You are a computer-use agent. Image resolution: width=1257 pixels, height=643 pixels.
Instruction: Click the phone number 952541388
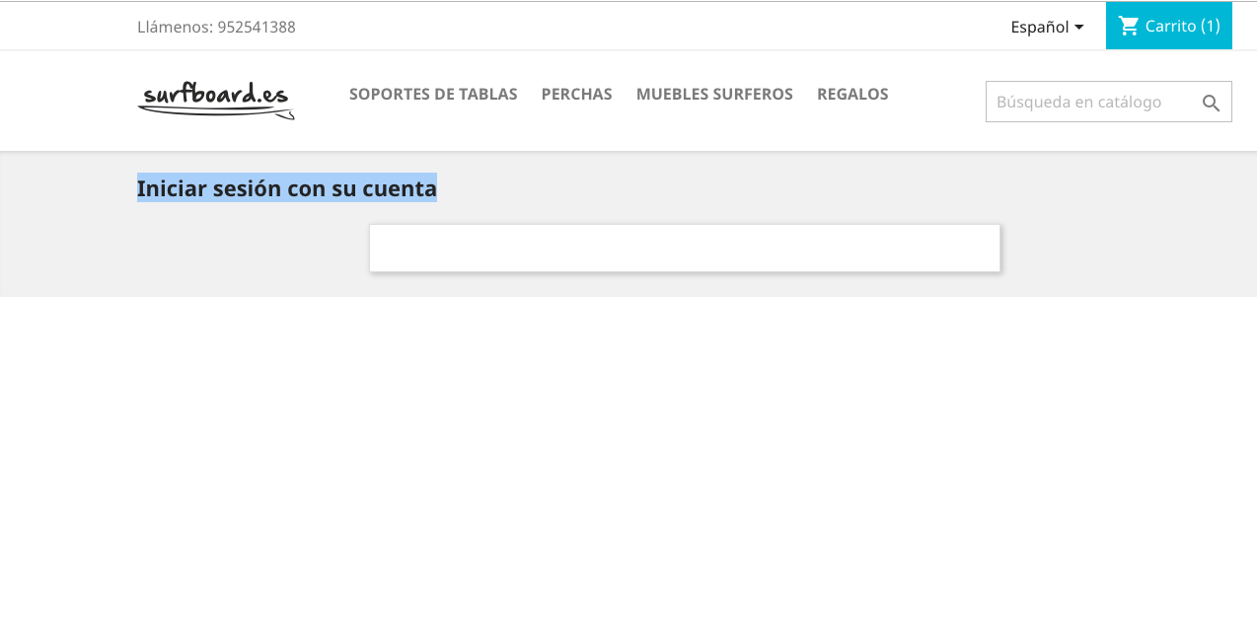[x=257, y=27]
